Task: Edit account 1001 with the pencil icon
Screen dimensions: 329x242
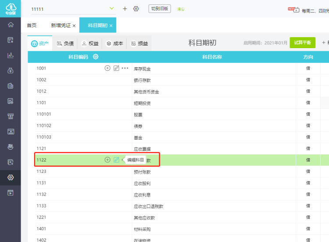Action: [116, 68]
